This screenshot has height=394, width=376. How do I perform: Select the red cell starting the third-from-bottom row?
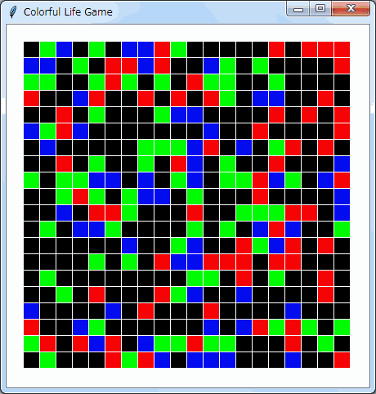coord(31,327)
